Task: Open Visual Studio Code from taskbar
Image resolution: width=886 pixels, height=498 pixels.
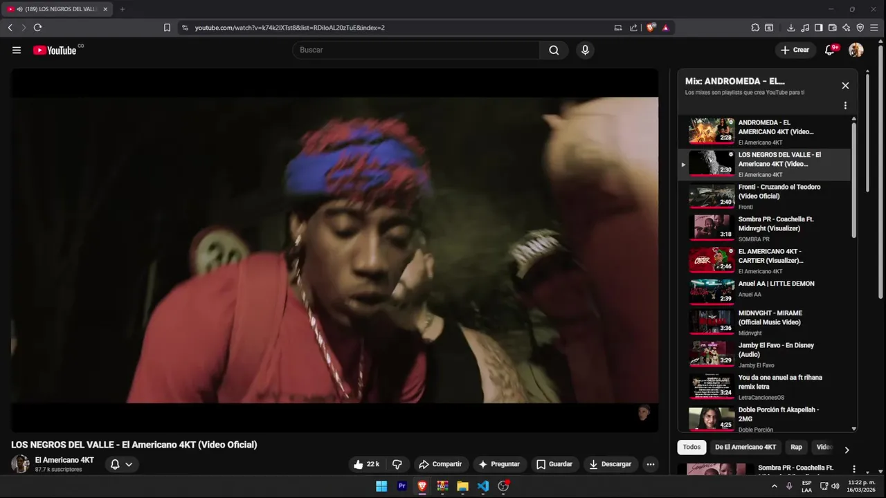Action: [x=483, y=486]
